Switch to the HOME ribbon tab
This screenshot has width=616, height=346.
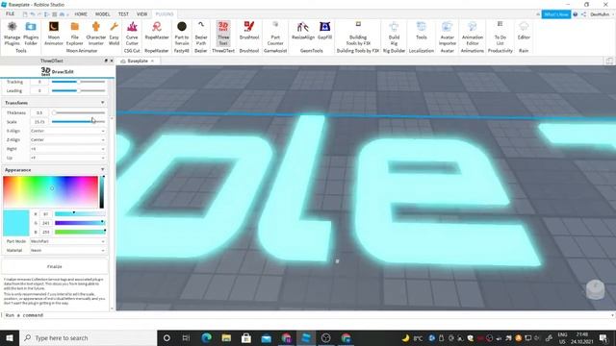81,14
